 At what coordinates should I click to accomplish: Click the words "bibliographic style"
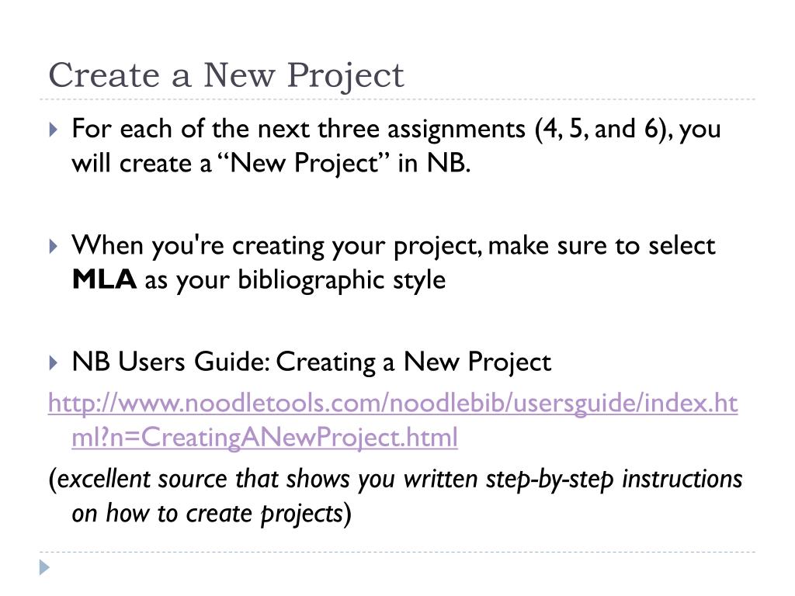click(x=342, y=280)
